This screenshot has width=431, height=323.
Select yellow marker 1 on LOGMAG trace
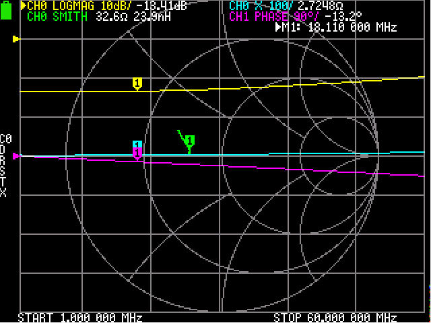pos(137,83)
